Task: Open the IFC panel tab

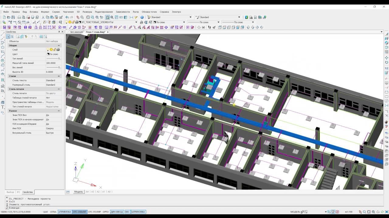Action: 18,192
